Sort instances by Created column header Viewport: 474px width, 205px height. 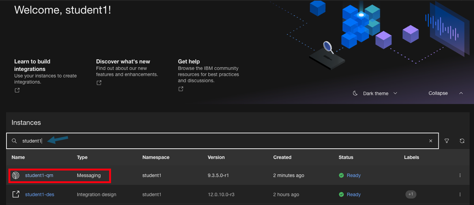[282, 157]
